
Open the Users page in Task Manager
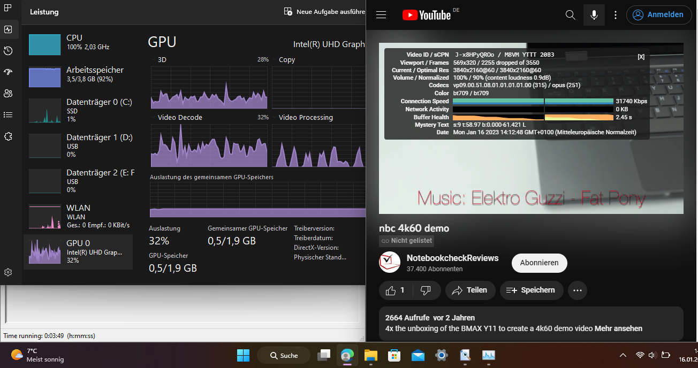[x=8, y=94]
